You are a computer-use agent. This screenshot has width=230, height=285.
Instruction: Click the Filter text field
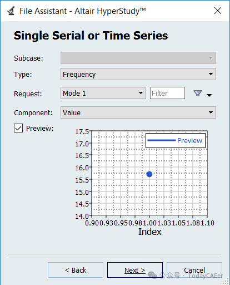(x=167, y=93)
